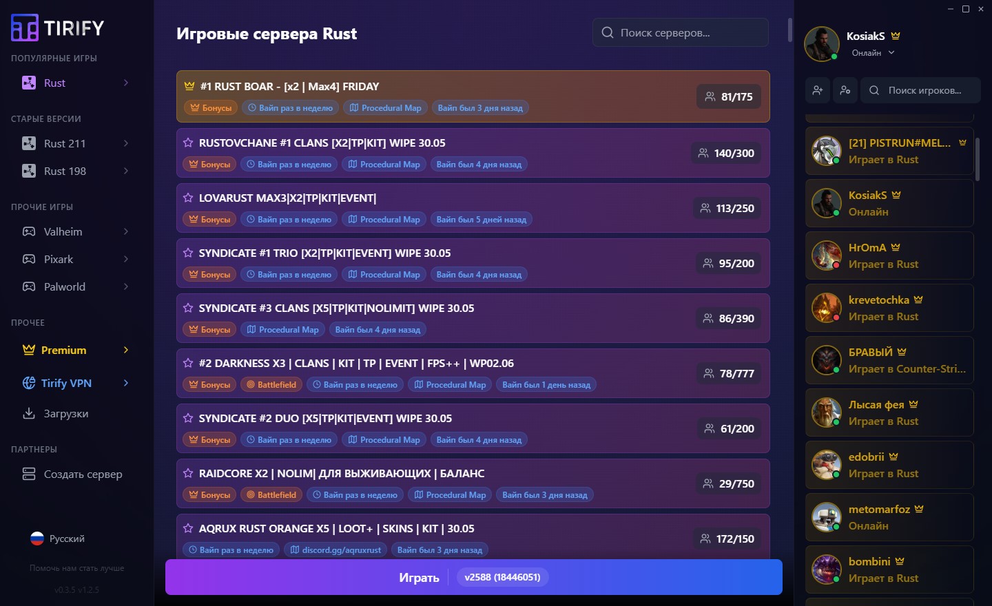Open friend metomarfoz entry
The image size is (992, 606).
click(x=889, y=517)
